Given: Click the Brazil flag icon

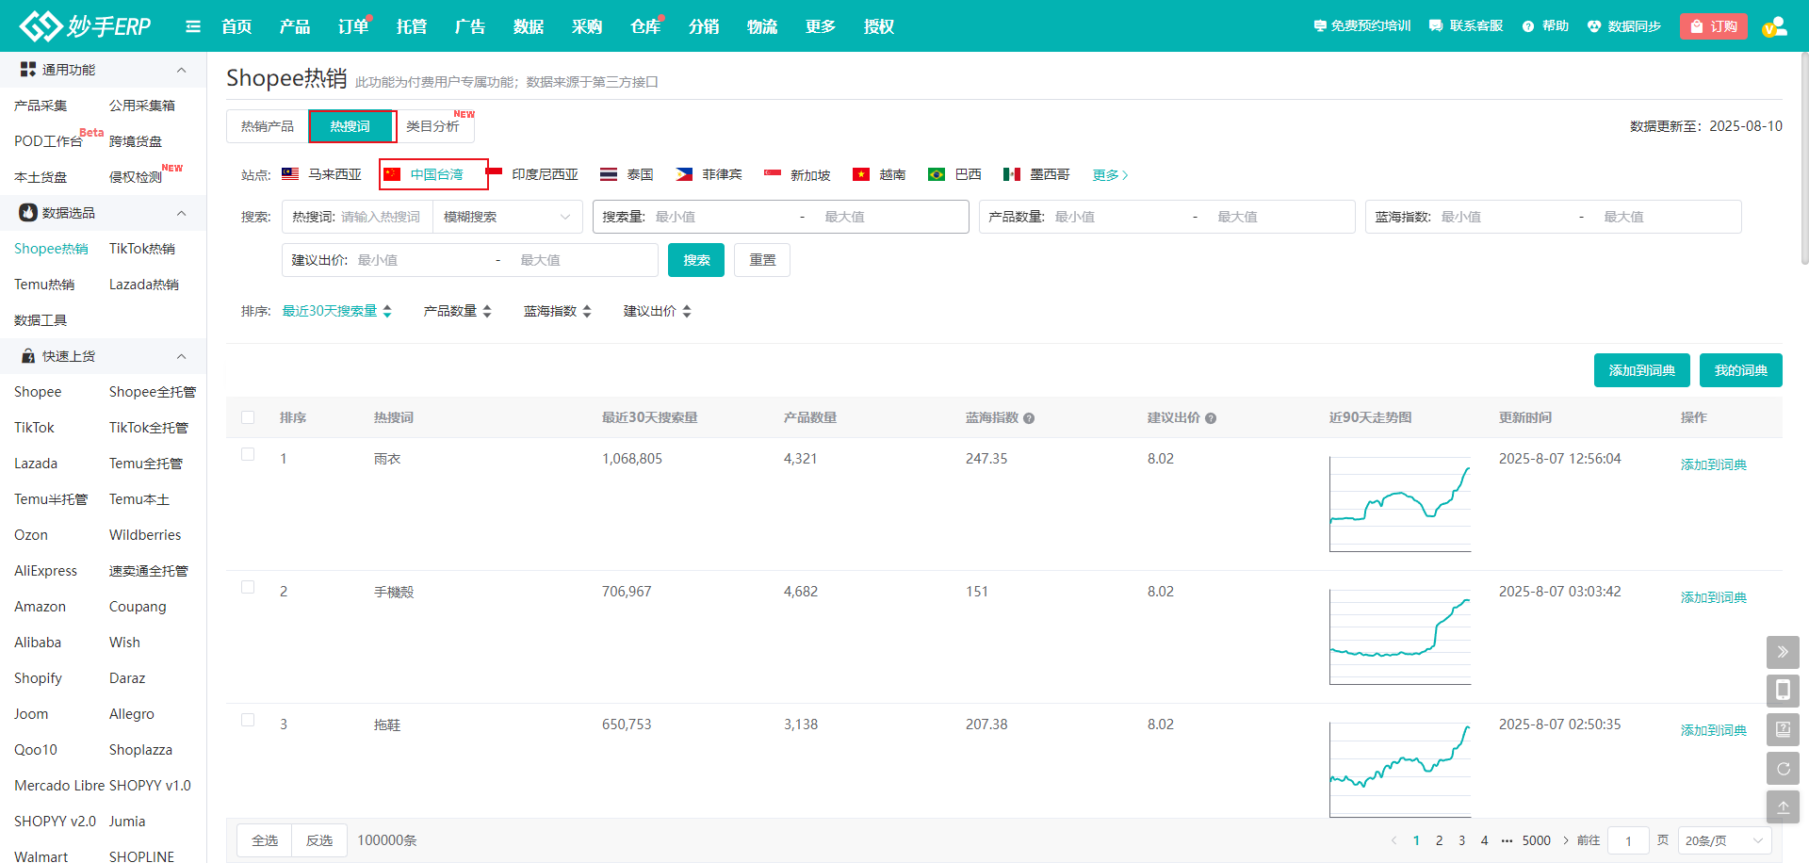Looking at the screenshot, I should 937,174.
